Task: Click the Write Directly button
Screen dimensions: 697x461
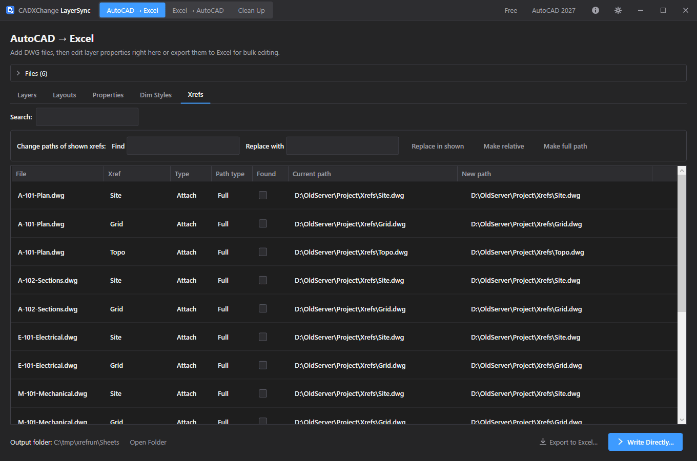Action: (x=645, y=442)
